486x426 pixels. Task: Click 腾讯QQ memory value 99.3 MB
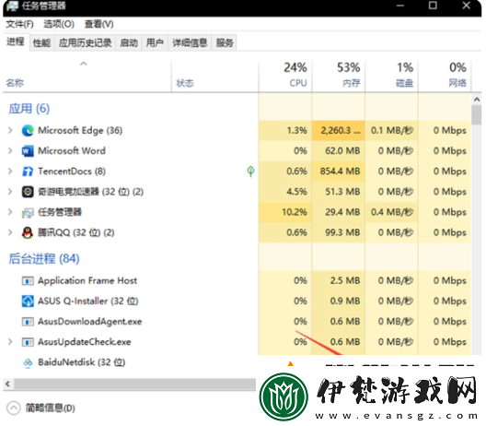click(339, 232)
